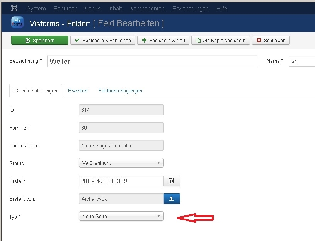Open the Benutzer menu

coord(65,9)
